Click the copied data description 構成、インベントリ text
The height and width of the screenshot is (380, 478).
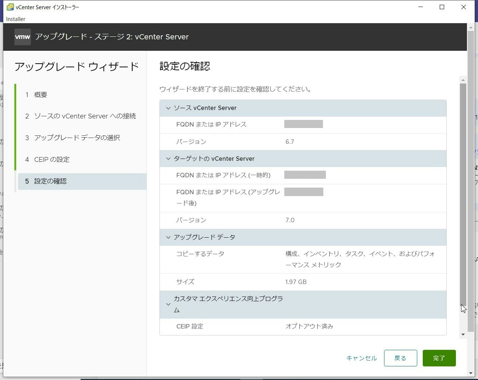[360, 259]
